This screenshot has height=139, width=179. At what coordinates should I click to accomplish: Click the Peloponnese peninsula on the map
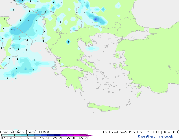(x=74, y=79)
